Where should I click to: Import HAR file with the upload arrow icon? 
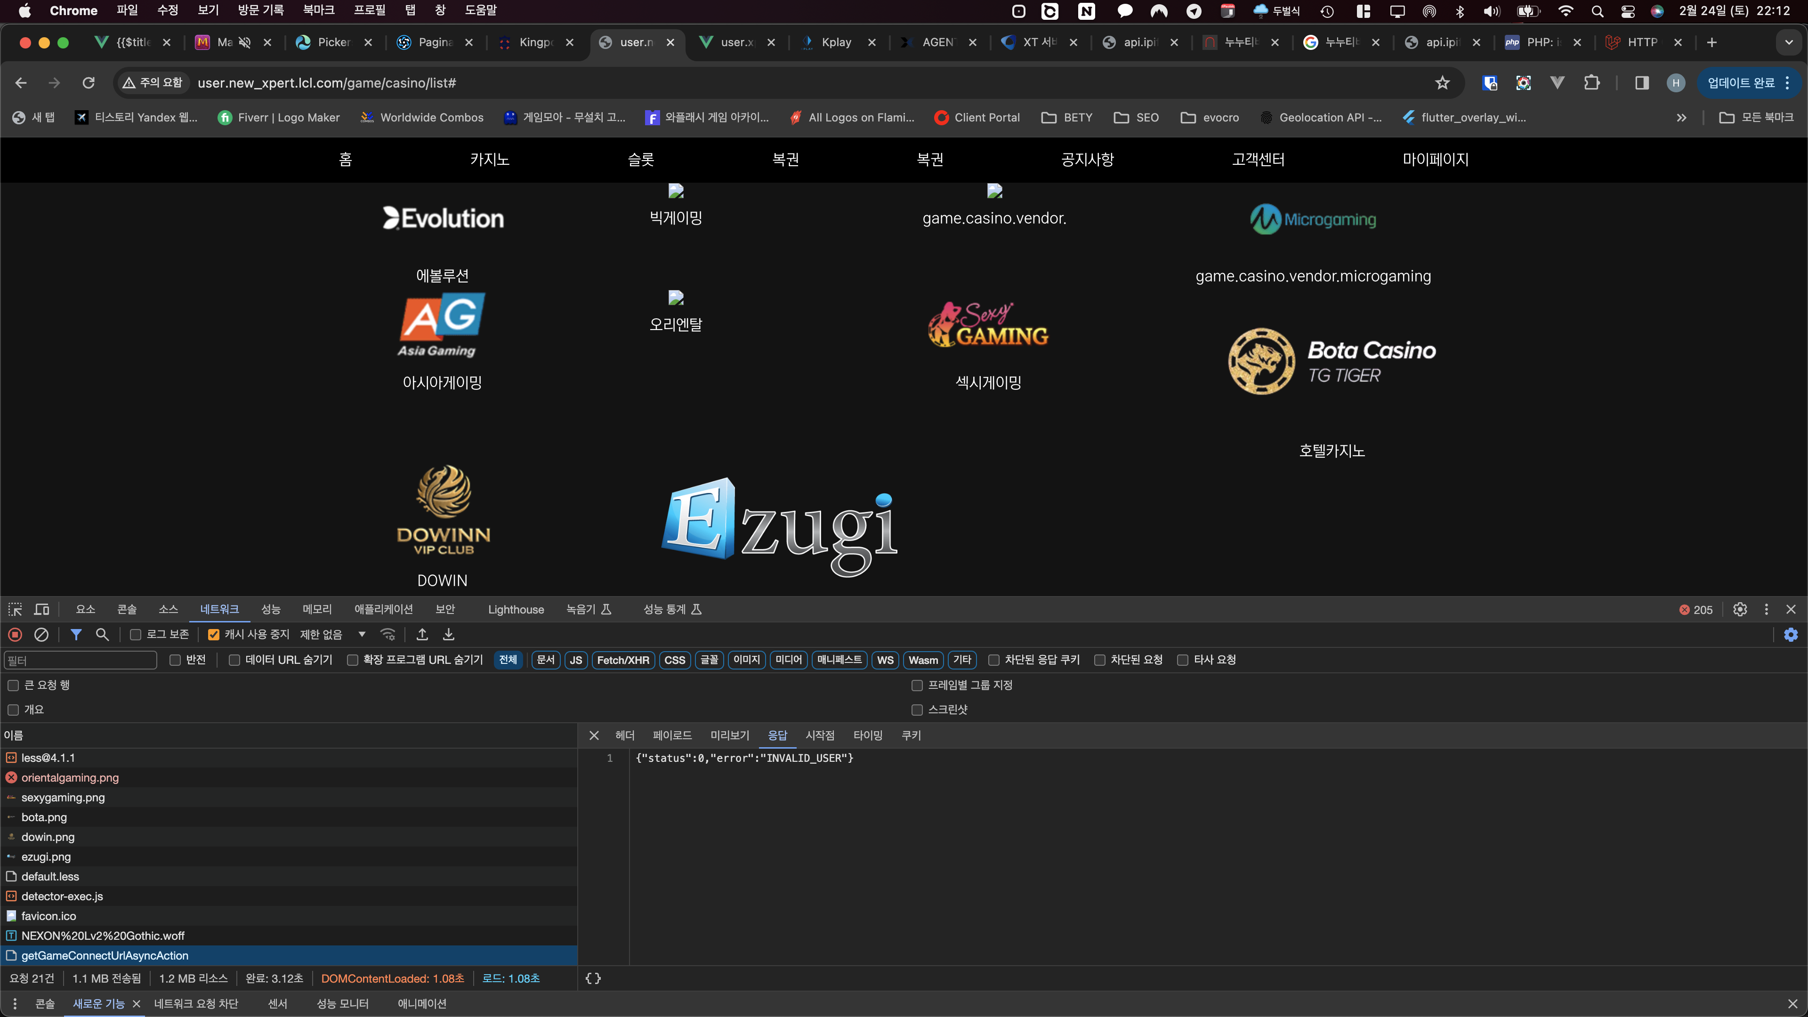[422, 635]
